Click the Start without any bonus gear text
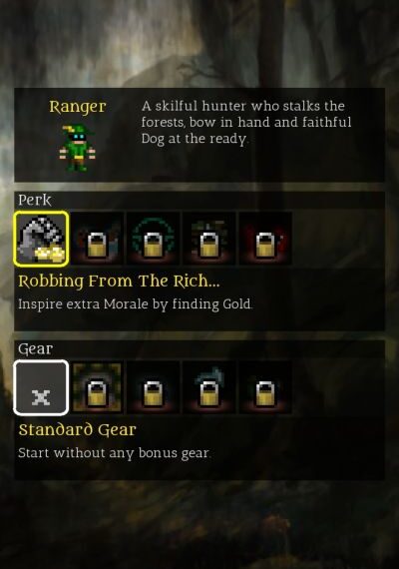The image size is (399, 569). pyautogui.click(x=114, y=453)
